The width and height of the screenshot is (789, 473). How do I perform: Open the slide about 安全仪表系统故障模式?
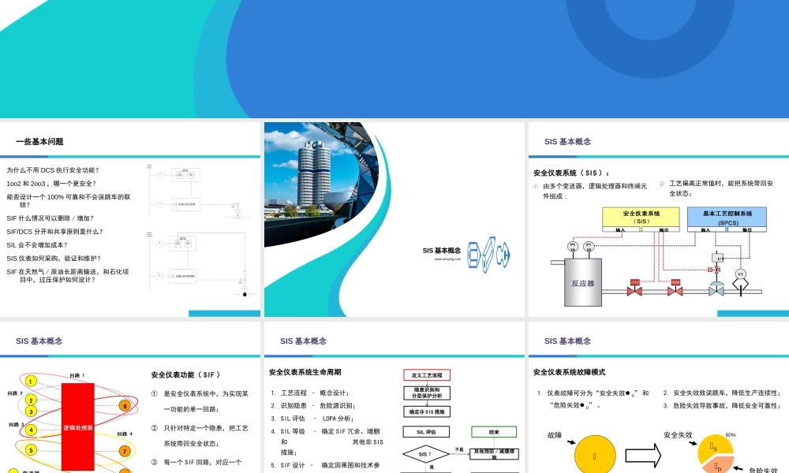(659, 397)
